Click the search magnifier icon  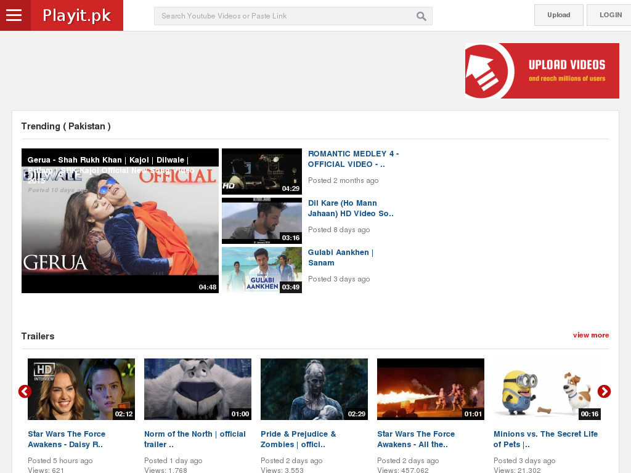(421, 16)
